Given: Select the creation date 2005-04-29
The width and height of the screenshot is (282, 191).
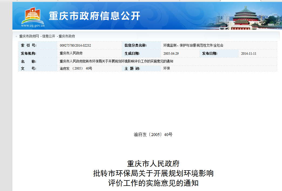Looking at the screenshot, I should coord(172,53).
